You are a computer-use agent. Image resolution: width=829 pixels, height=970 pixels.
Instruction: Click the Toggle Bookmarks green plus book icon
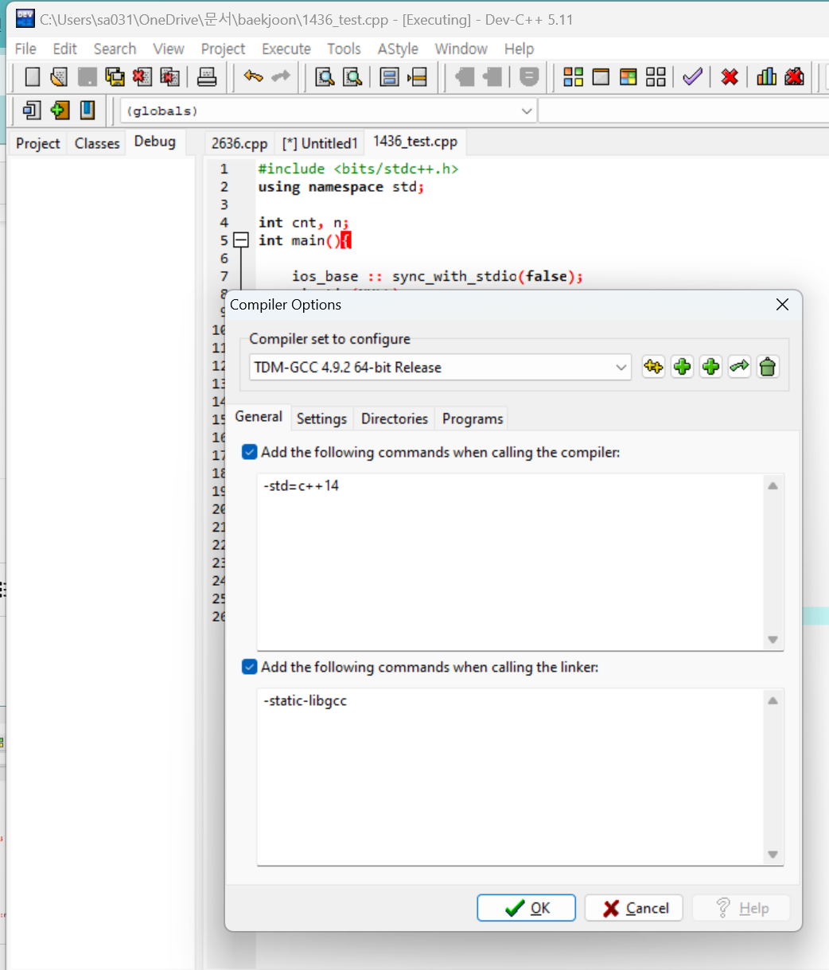(x=60, y=110)
